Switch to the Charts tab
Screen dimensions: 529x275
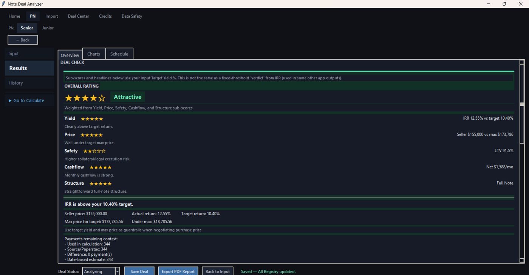tap(94, 54)
